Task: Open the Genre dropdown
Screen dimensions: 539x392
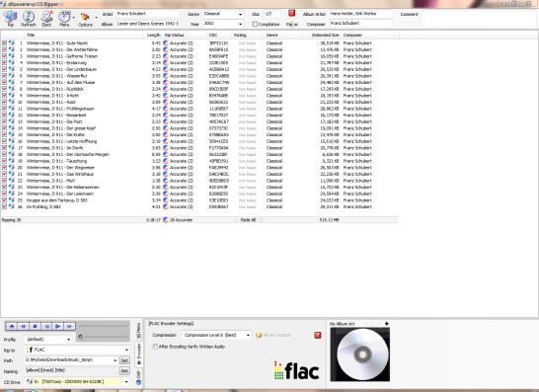Action: click(240, 15)
